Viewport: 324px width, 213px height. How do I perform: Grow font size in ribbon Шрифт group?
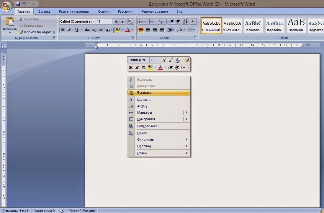tap(116, 21)
